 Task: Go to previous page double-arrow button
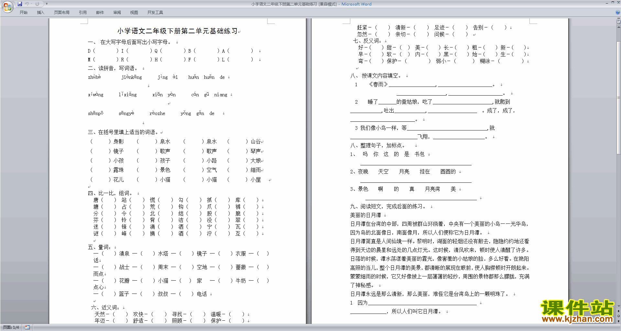tap(619, 311)
